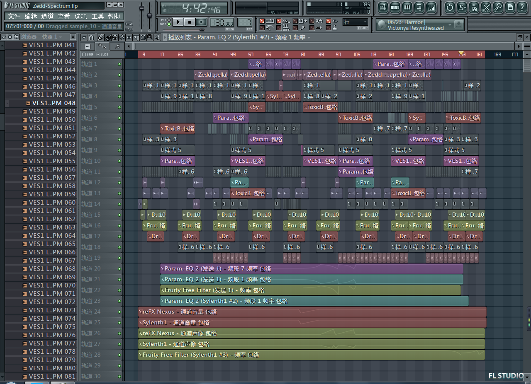Click the master pitch slider
531x384 pixels.
pyautogui.click(x=149, y=15)
